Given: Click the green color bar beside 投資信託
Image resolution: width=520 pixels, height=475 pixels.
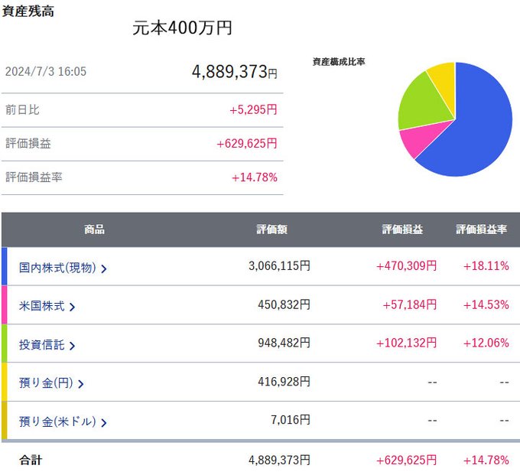Looking at the screenshot, I should pos(4,343).
